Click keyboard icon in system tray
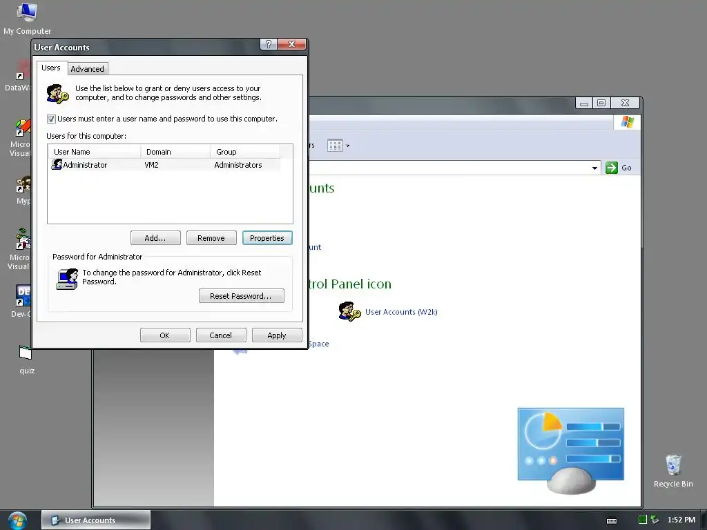This screenshot has height=530, width=707. (x=612, y=520)
